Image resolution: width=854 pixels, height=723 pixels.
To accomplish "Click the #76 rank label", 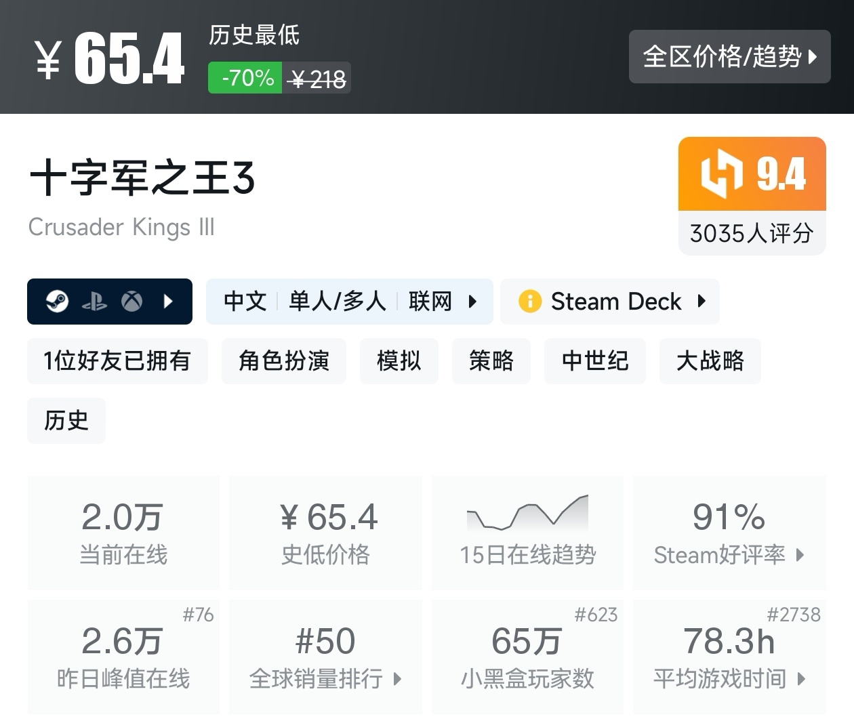I will coord(199,615).
